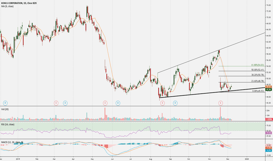Click the 23.60%(48.78) Fibonacci label

257,81
